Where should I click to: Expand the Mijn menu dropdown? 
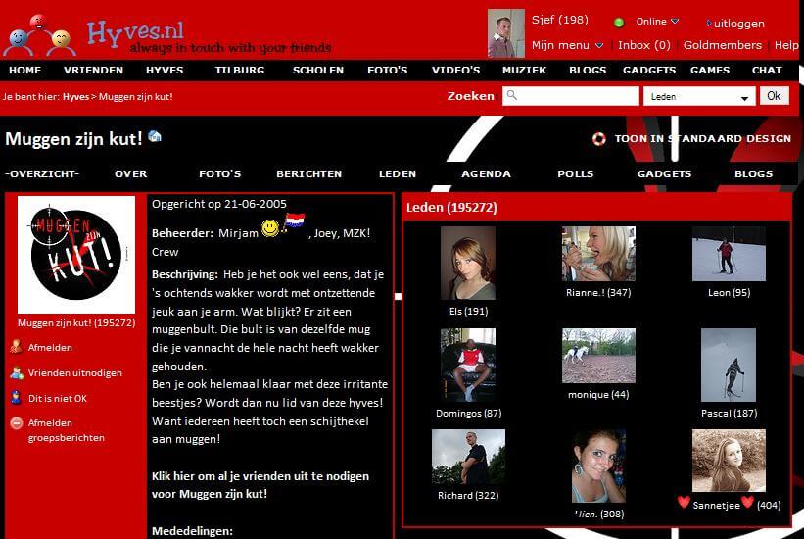coord(599,46)
